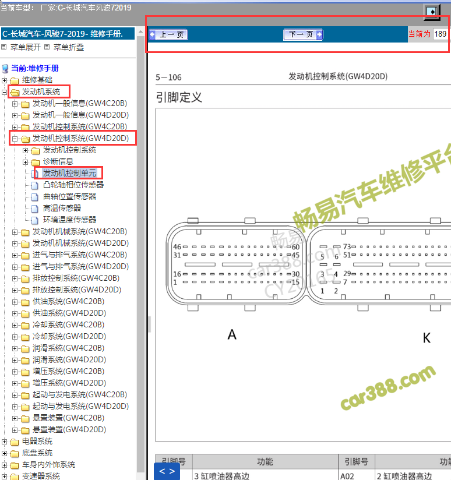
Task: Click folder icon of 悬置装置(GW4D20D)
Action: pyautogui.click(x=25, y=430)
